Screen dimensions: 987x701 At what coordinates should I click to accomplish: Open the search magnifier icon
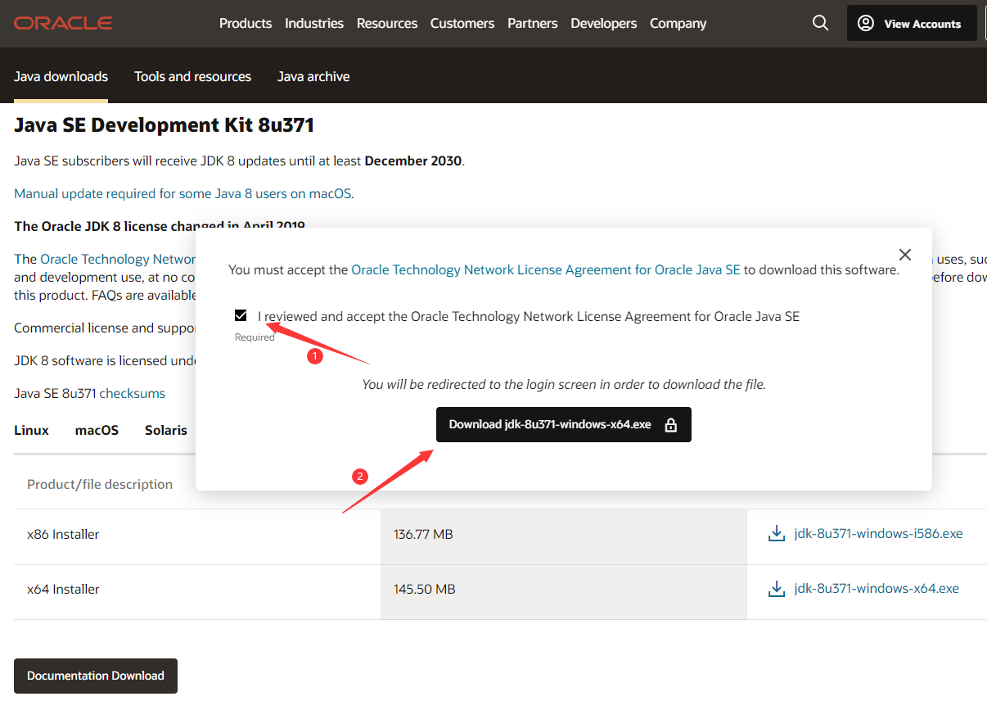point(820,23)
